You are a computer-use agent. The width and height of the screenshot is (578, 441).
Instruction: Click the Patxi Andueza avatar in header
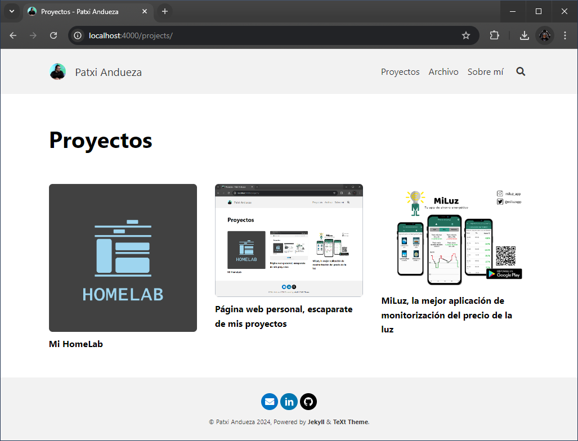[57, 72]
